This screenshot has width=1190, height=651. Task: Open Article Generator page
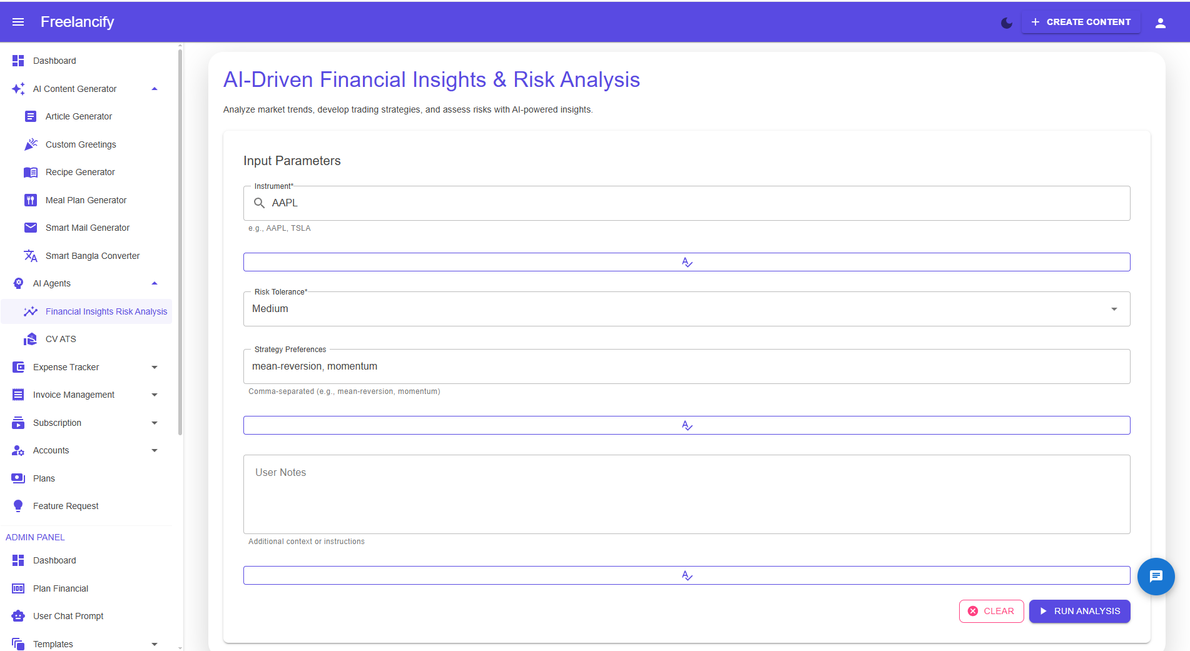86,116
